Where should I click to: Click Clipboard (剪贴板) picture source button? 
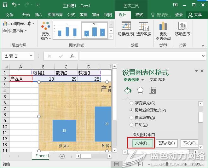167,143
